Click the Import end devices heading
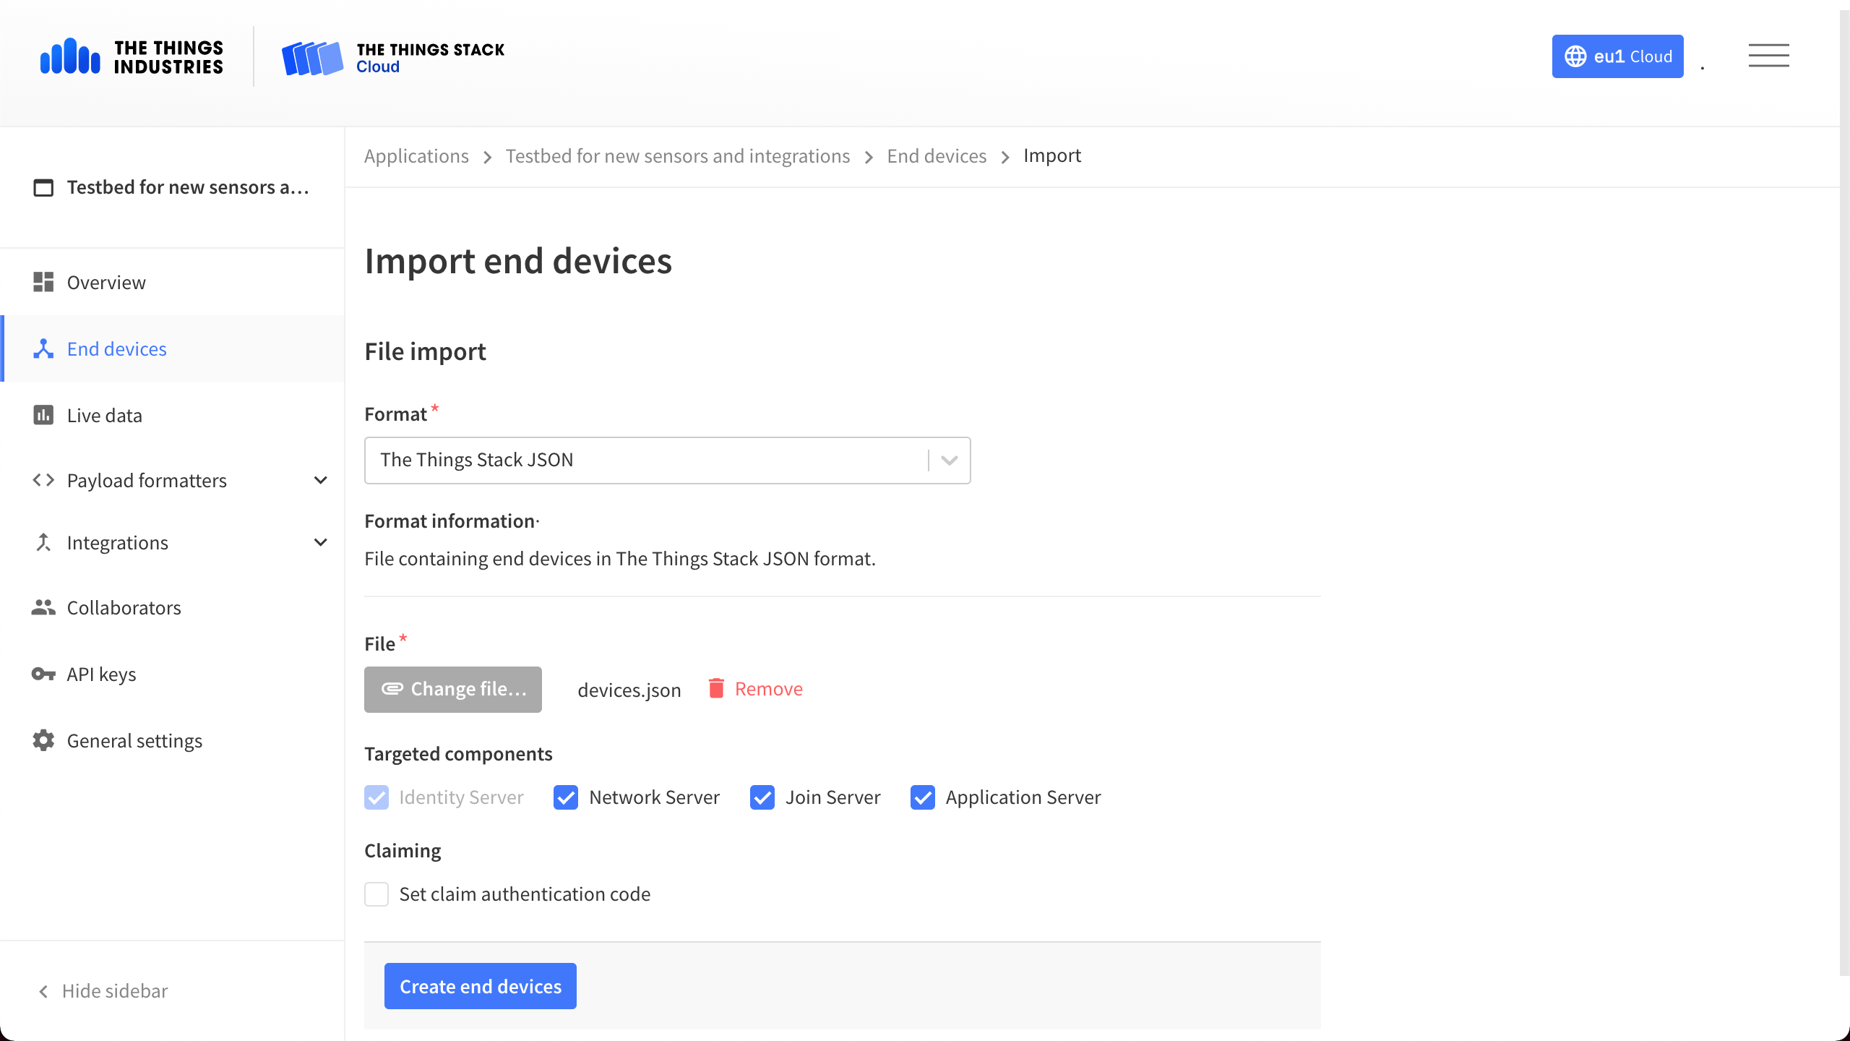The height and width of the screenshot is (1041, 1850). [x=518, y=261]
